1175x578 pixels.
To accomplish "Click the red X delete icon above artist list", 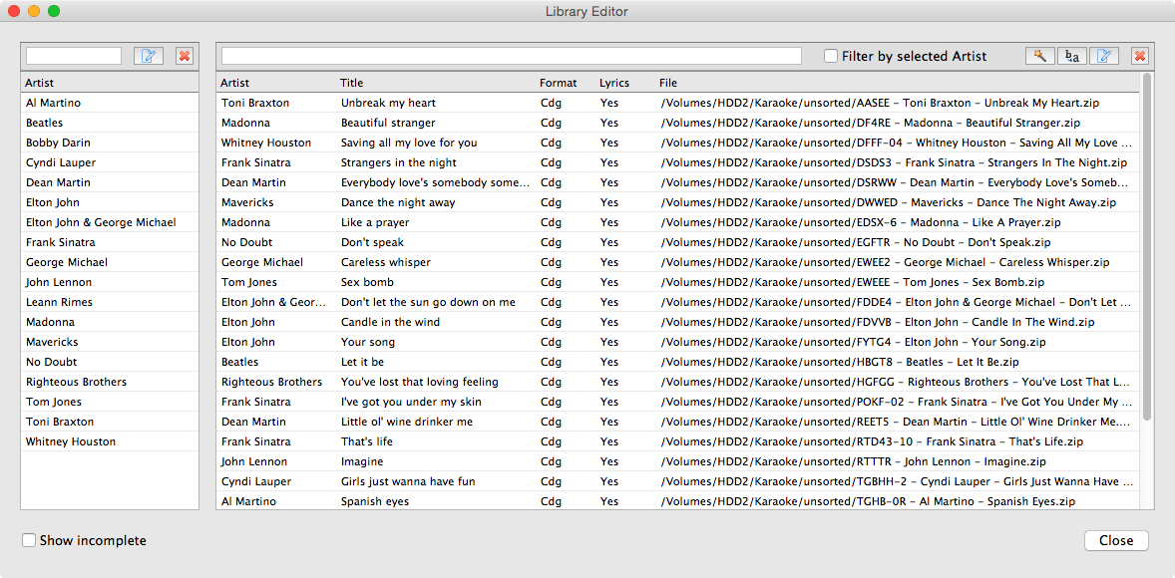I will pyautogui.click(x=184, y=56).
